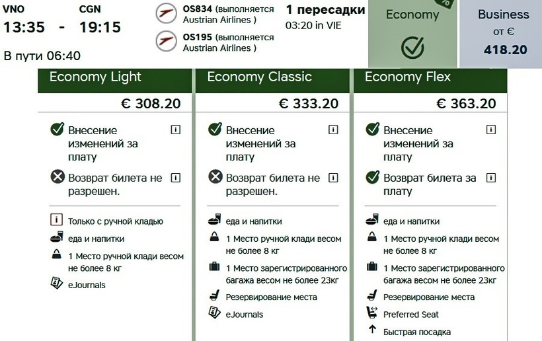Select the € 363.20 price
The image size is (542, 341).
pyautogui.click(x=466, y=103)
